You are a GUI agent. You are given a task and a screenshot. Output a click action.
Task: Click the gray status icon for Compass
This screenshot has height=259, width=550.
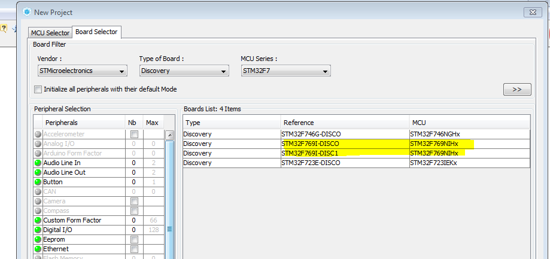click(38, 211)
